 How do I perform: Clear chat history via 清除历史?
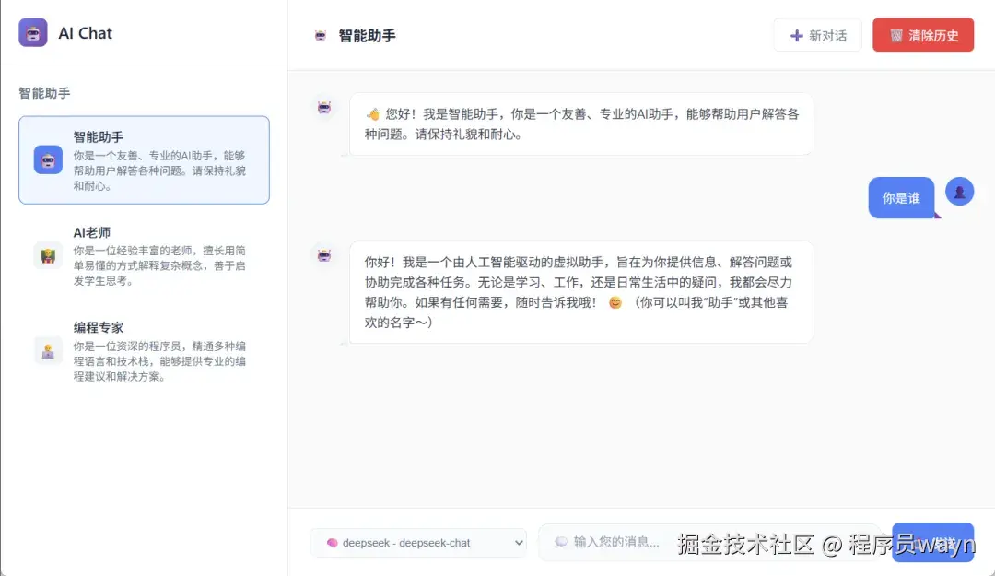pos(923,34)
